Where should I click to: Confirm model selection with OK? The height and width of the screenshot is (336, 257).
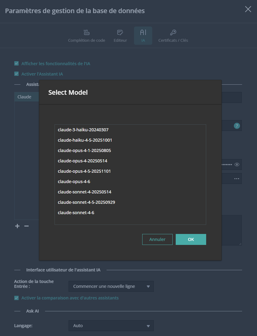(x=191, y=239)
